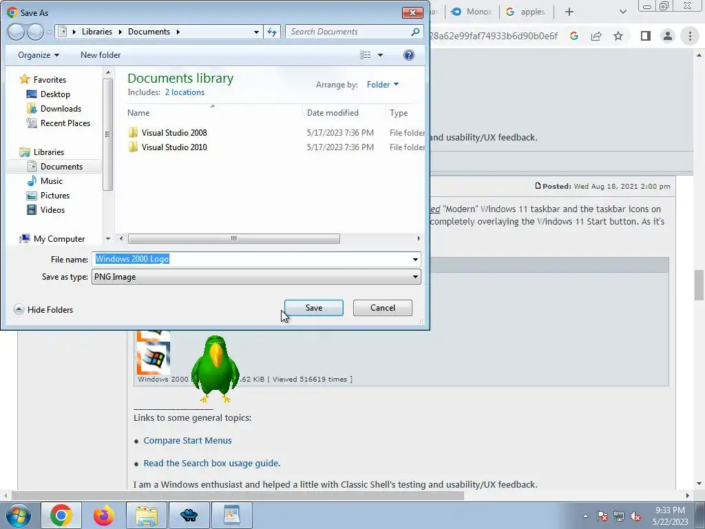This screenshot has height=529, width=705.
Task: Collapse folders with Hide Folders toggle
Action: pos(43,309)
